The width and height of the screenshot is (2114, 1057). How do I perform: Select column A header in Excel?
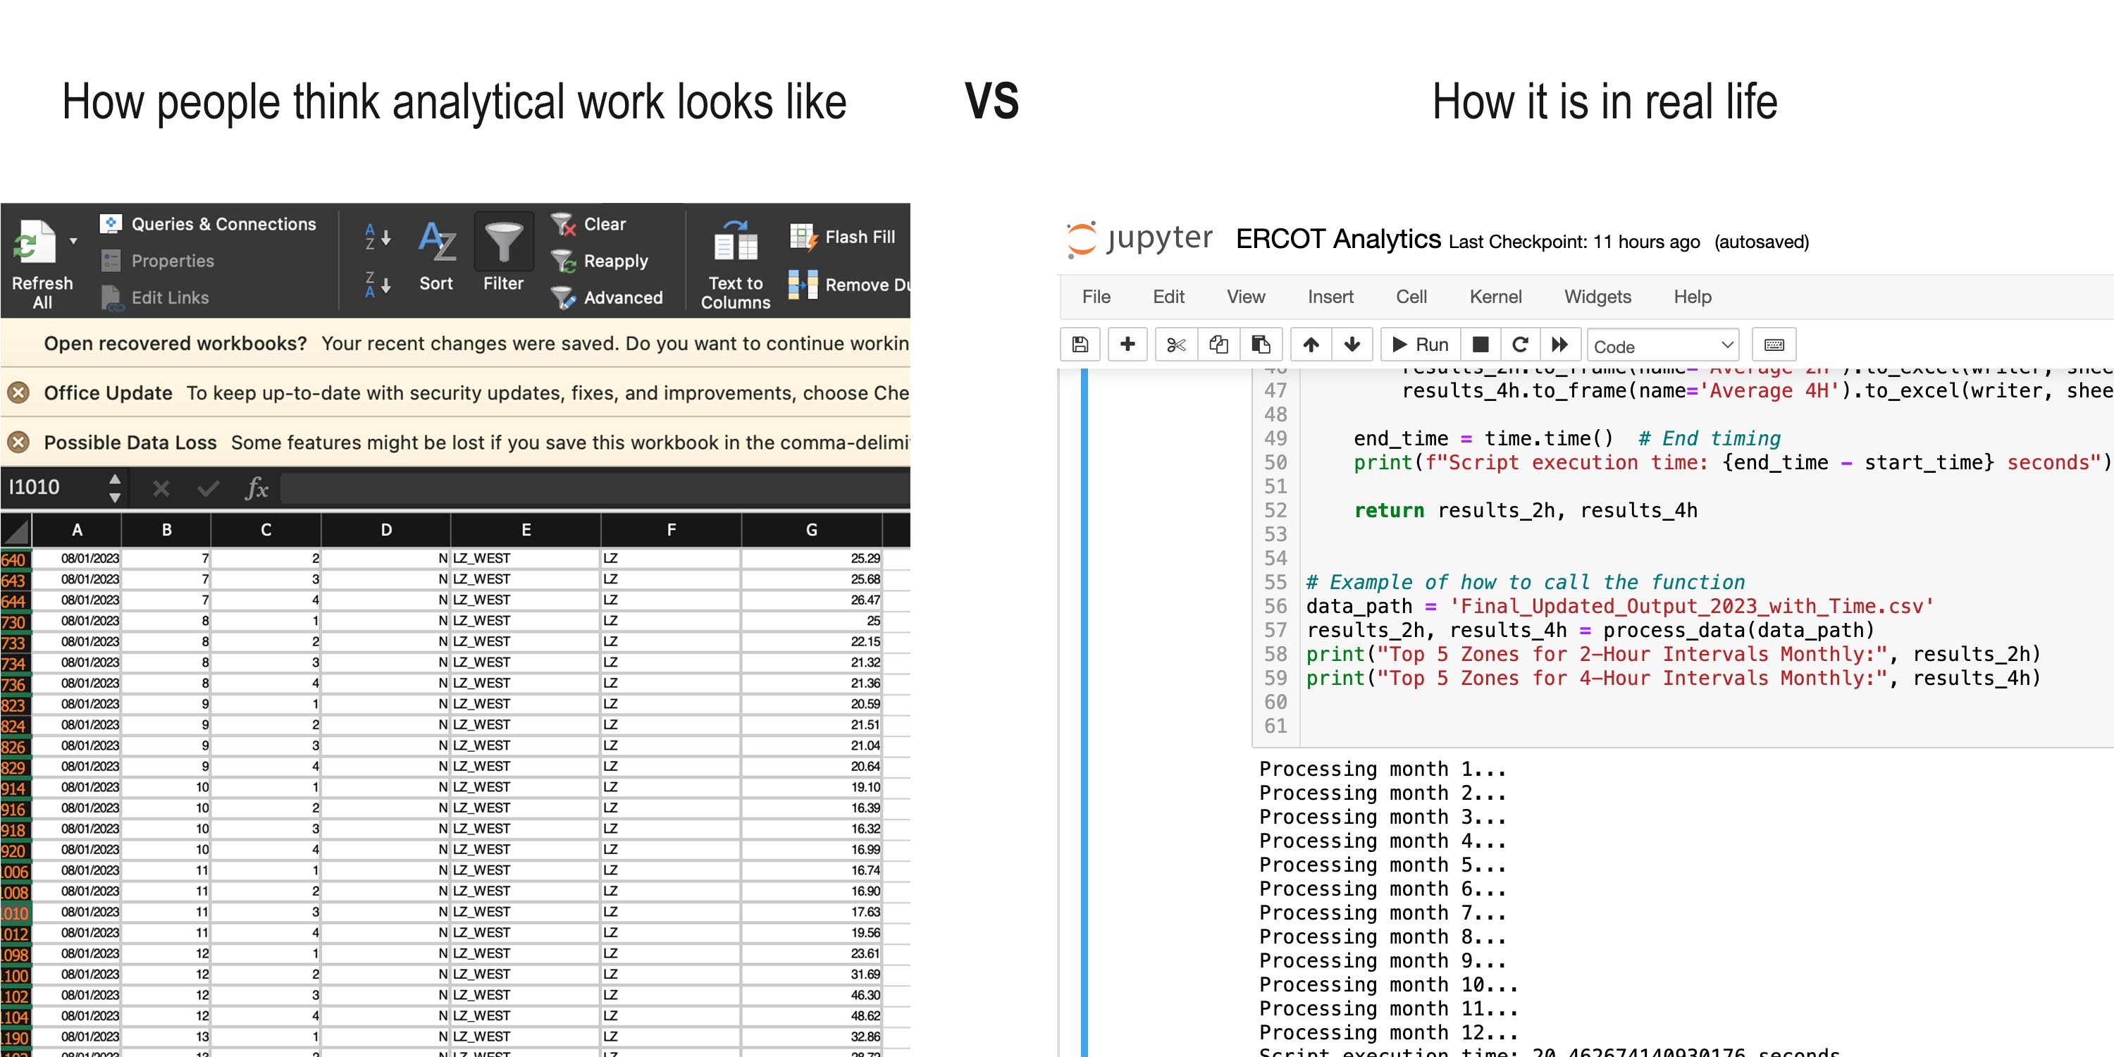tap(77, 530)
